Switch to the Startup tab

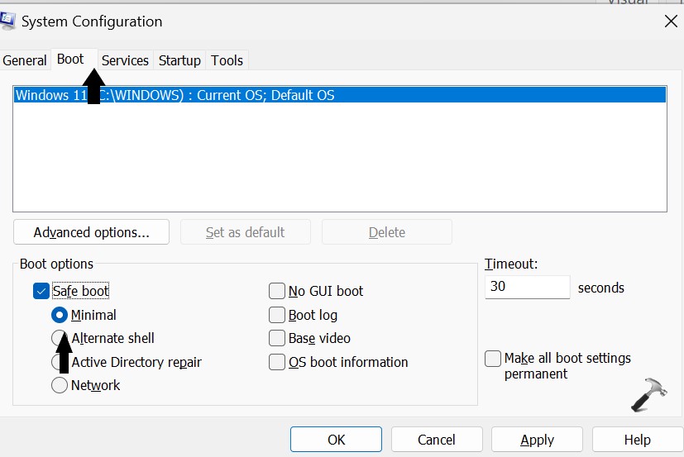coord(179,60)
